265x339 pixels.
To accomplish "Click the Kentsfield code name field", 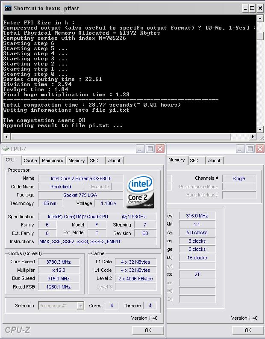I will click(x=61, y=187).
